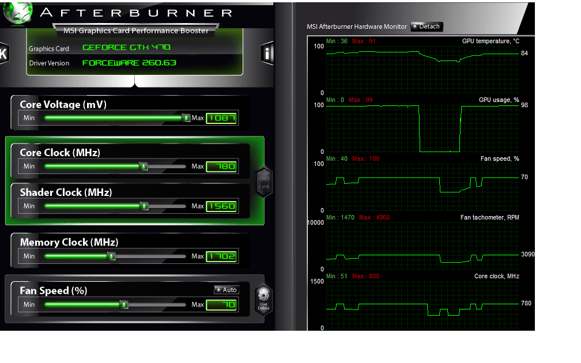The image size is (581, 363).
Task: Click the FORCEWARE 260.63 driver version
Action: click(129, 63)
